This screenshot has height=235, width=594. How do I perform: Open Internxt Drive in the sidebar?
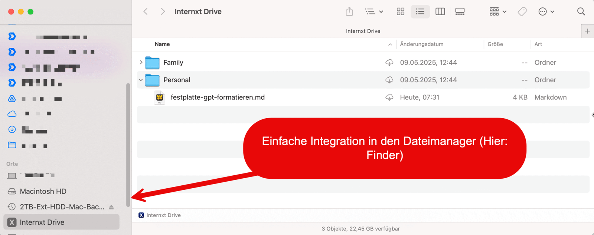coord(61,222)
